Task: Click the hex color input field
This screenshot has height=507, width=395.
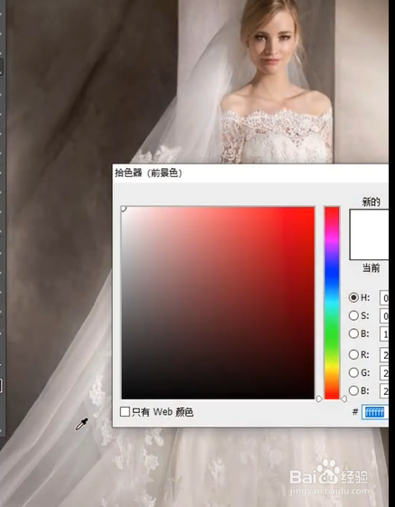Action: [375, 412]
